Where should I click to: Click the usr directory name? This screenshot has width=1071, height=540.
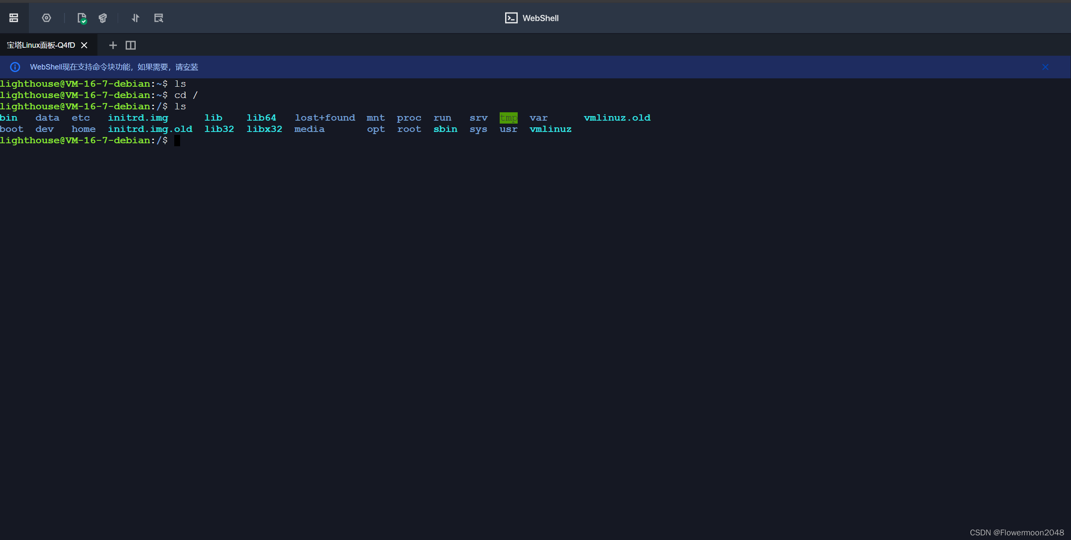508,129
